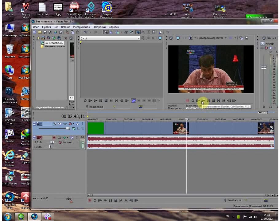
Task: Select Все медиафайлы in media tree
Action: pyautogui.click(x=54, y=43)
